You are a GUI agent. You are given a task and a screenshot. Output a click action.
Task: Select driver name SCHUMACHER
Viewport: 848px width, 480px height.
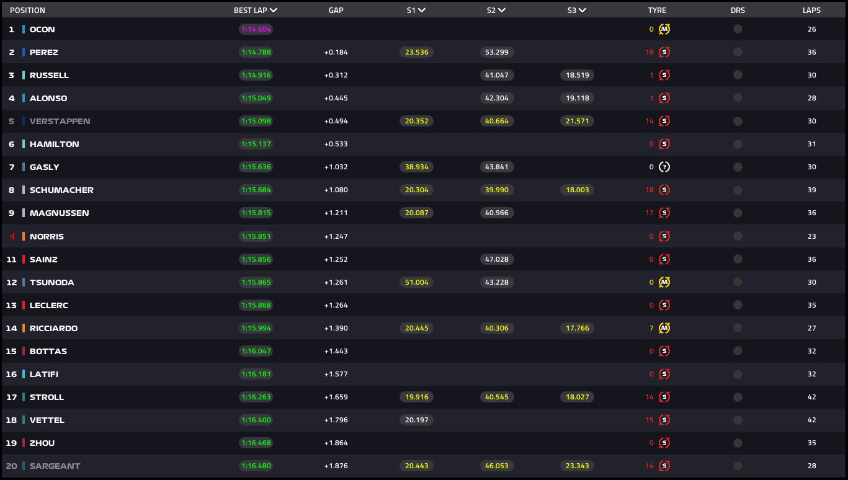click(x=61, y=190)
